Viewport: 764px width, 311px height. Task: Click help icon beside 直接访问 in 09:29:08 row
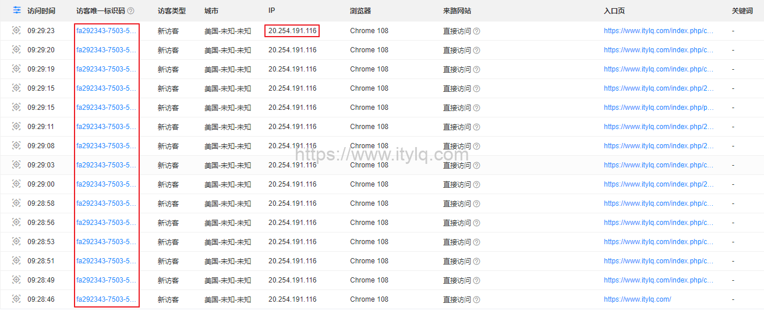[x=476, y=146]
